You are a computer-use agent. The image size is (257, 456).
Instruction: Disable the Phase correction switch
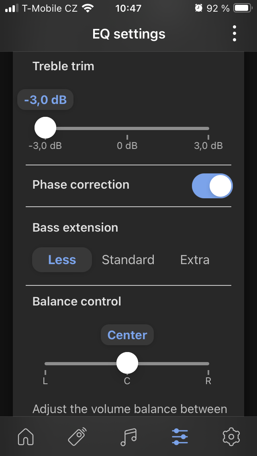coord(212,186)
